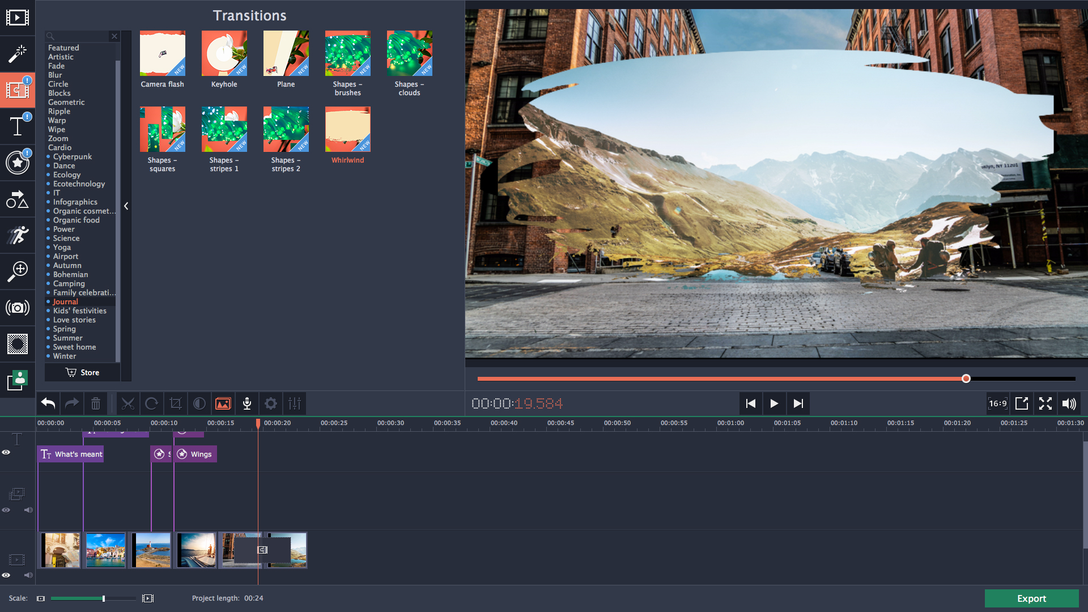The height and width of the screenshot is (612, 1088).
Task: Rotate the selected clip
Action: coord(152,403)
